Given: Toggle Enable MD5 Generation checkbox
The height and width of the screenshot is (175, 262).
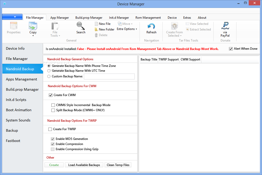Looking at the screenshot, I should pos(53,139).
